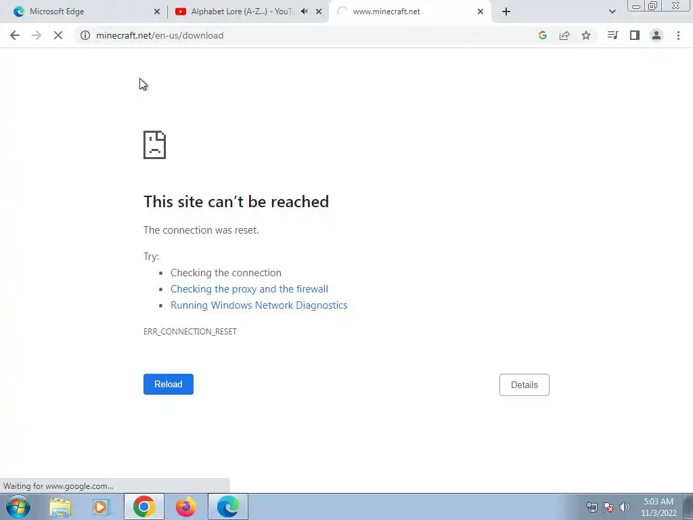Stop loading the page with X button
Screen dimensions: 693x520
58,35
